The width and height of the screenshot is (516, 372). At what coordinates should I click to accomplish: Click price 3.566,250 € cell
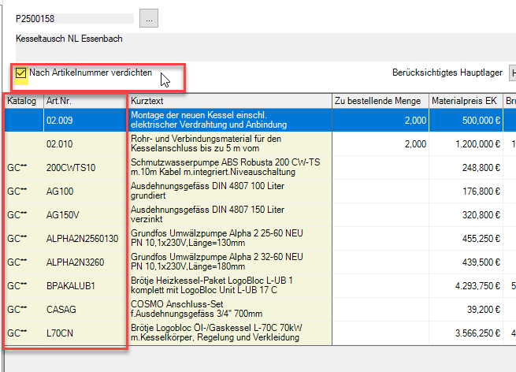point(466,333)
